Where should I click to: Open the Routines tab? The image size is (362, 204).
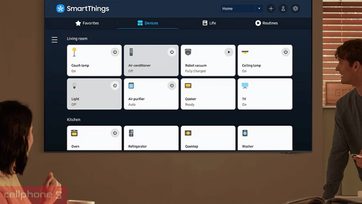266,23
